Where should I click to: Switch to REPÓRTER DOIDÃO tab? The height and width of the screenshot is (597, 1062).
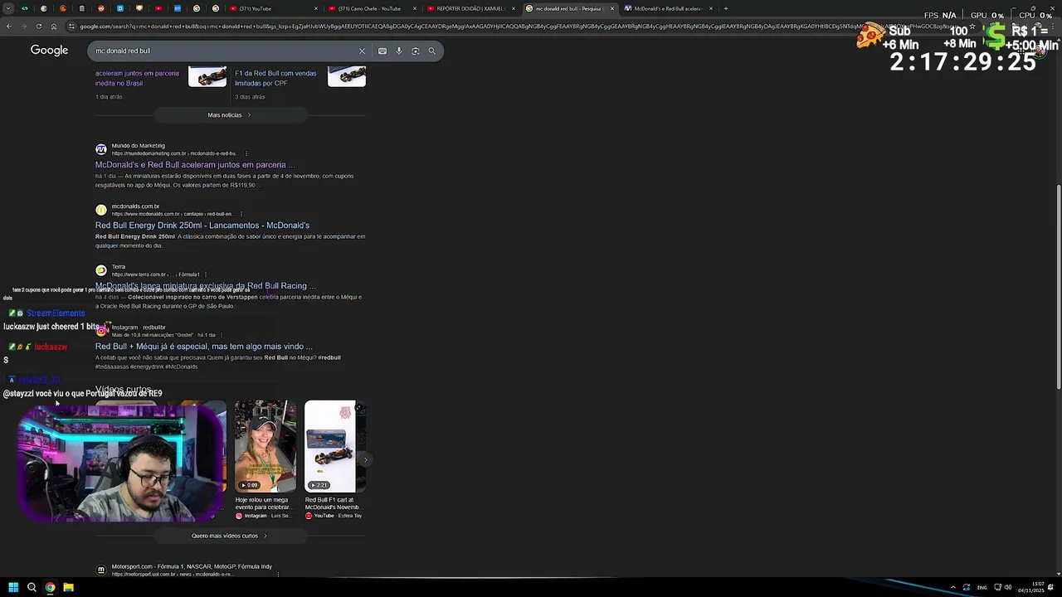tap(469, 8)
